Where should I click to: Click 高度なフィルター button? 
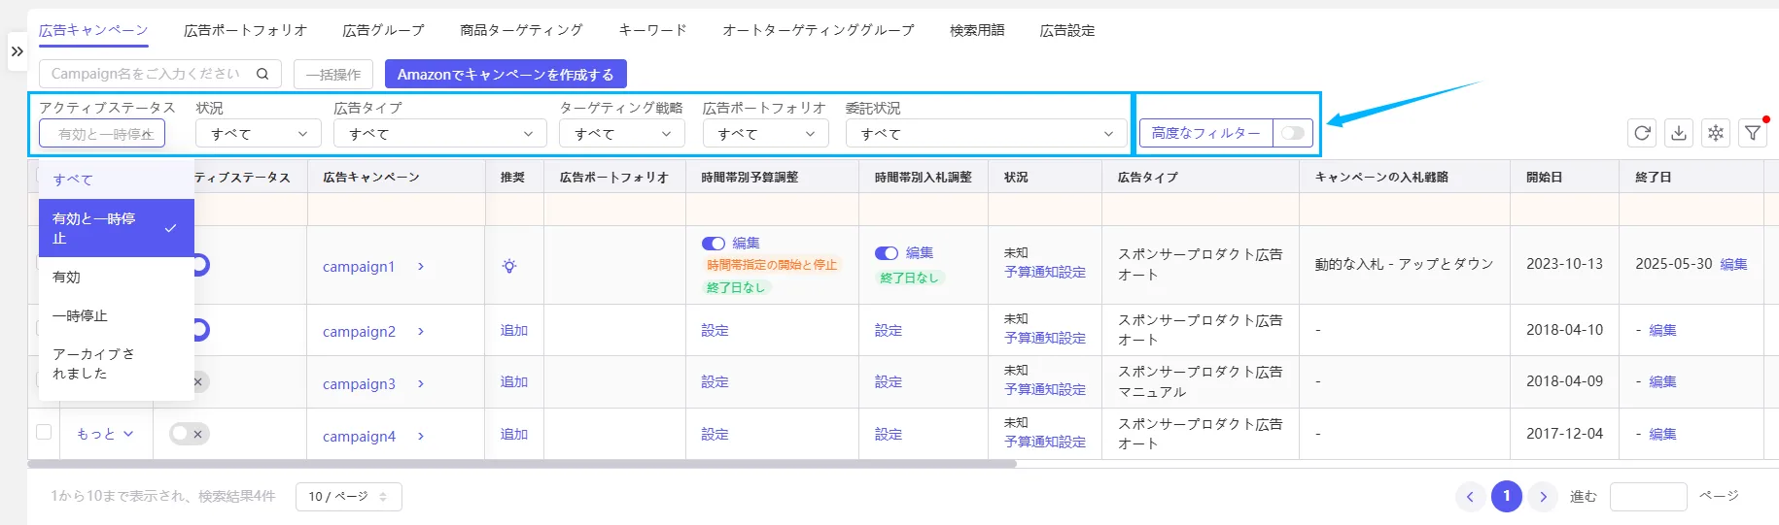point(1206,133)
